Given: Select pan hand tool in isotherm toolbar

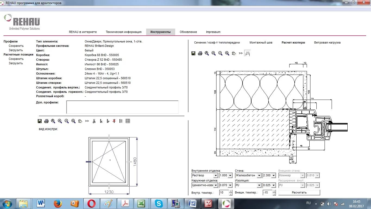Looking at the screenshot, I should click(234, 53).
